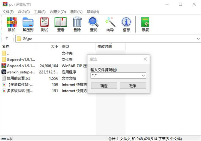Close the 撤选 dialog
This screenshot has width=201, height=141.
(145, 59)
